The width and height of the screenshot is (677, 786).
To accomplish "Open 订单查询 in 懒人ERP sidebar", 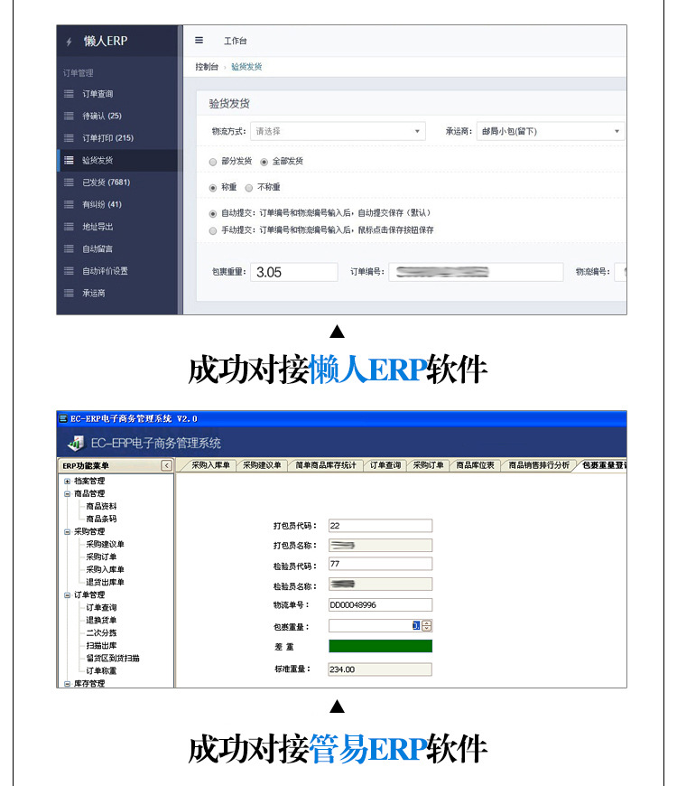I will click(97, 94).
